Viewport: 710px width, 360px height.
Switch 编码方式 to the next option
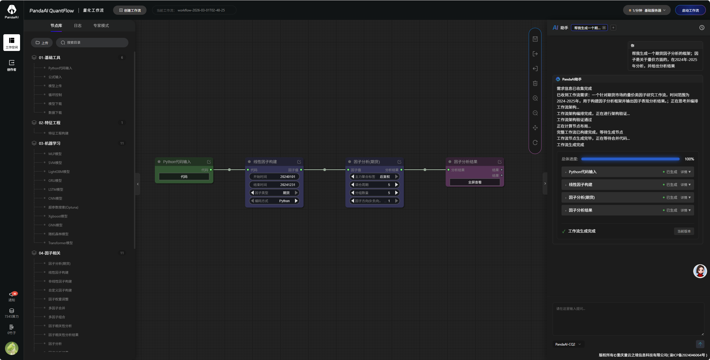tap(296, 201)
